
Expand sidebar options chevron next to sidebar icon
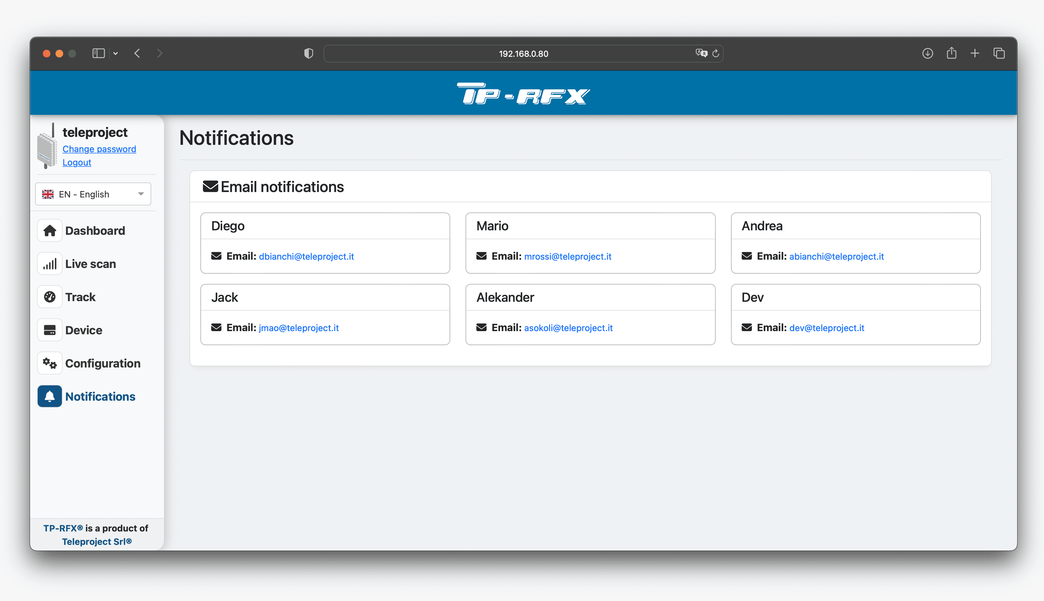pyautogui.click(x=116, y=53)
